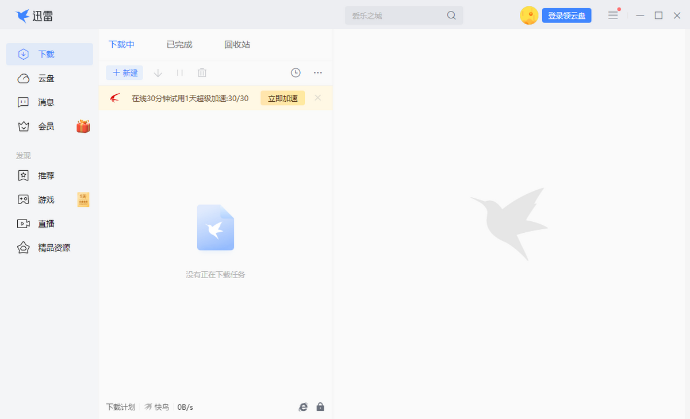Click the delete trash can icon
Viewport: 690px width, 419px height.
(202, 73)
